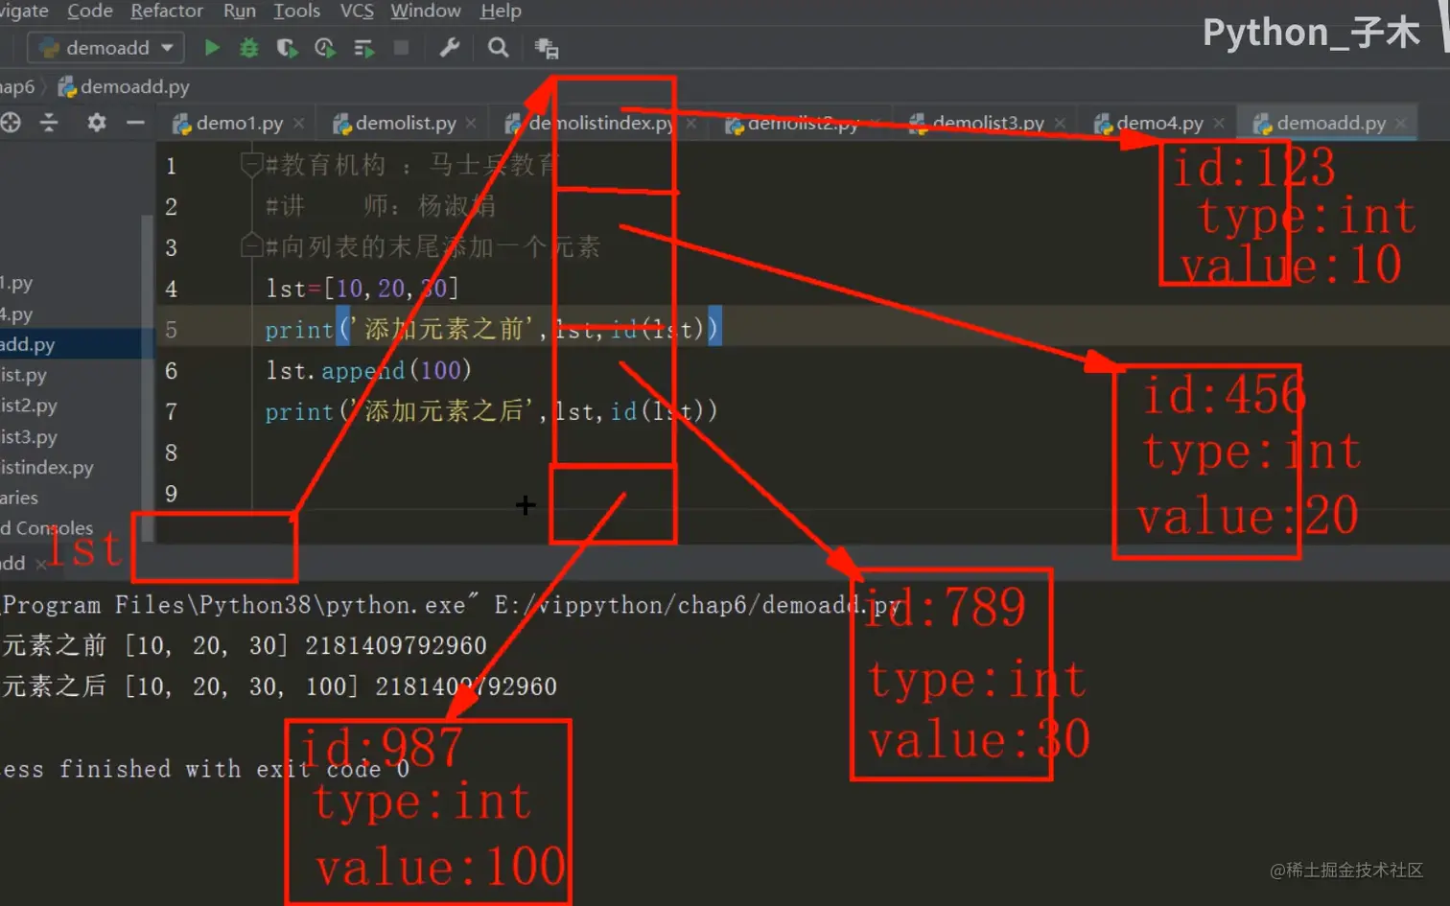Close the demo4.py editor tab
Viewport: 1450px width, 906px height.
1219,123
